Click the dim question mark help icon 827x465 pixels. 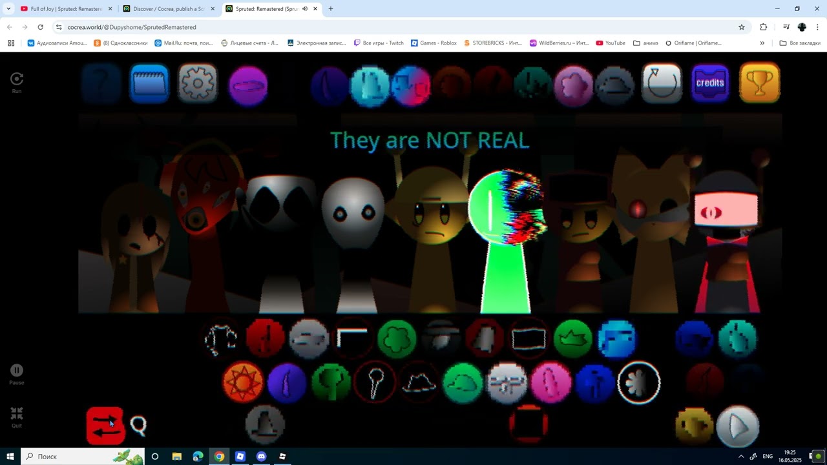[x=101, y=83]
